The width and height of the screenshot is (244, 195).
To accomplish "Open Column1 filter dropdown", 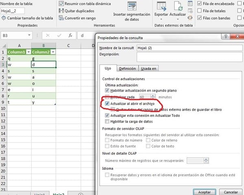I will [28, 52].
